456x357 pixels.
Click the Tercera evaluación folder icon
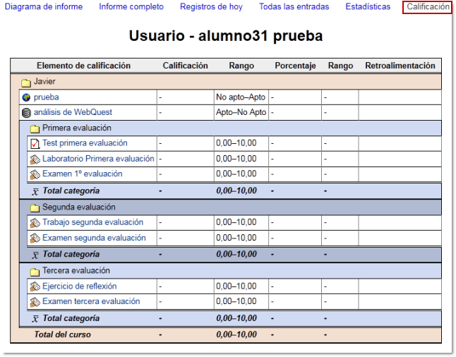35,272
